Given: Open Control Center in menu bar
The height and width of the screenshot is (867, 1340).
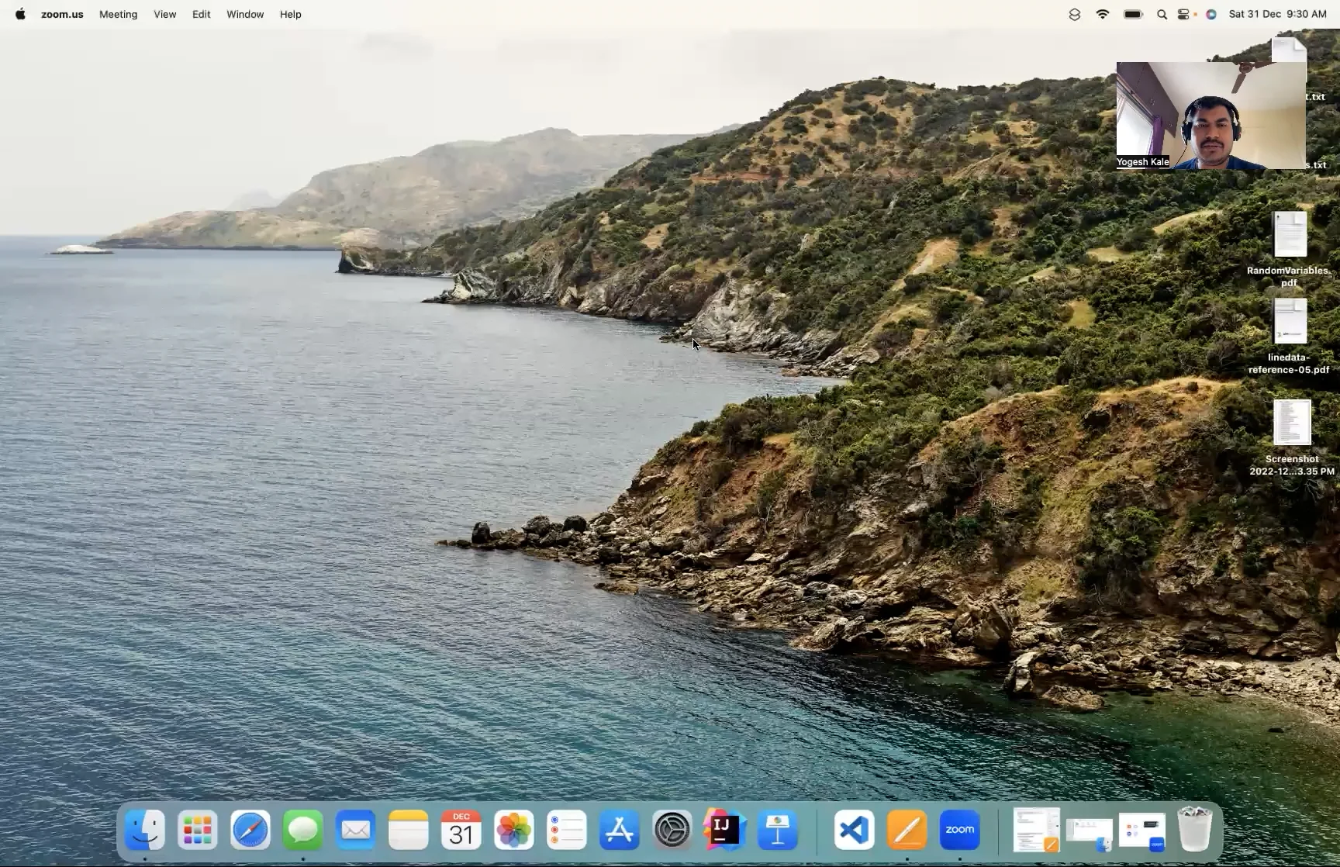Looking at the screenshot, I should pos(1183,14).
